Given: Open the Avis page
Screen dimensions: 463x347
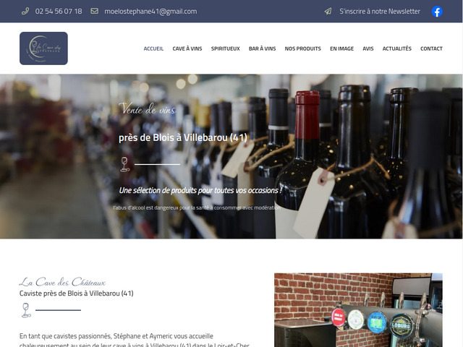Looking at the screenshot, I should point(368,48).
